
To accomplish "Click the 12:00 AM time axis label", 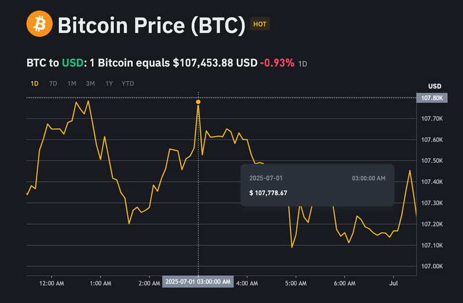I will (x=52, y=284).
